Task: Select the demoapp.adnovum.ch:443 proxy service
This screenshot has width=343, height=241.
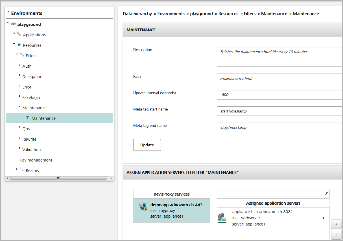Action: pyautogui.click(x=172, y=211)
